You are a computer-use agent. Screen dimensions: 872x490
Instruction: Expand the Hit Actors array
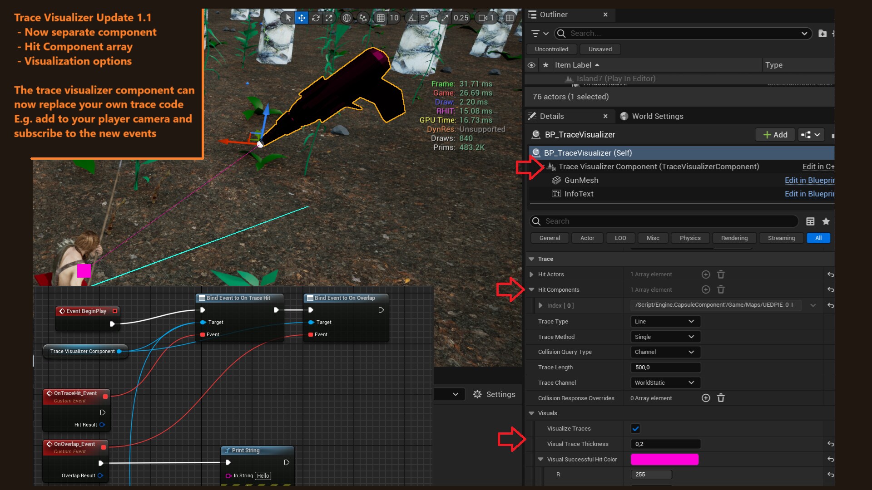tap(531, 274)
